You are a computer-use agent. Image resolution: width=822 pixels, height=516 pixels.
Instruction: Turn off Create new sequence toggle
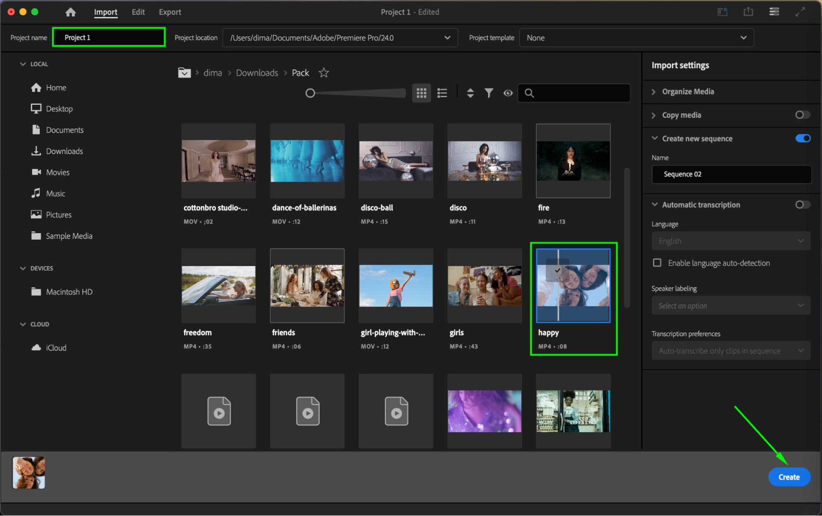[802, 139]
